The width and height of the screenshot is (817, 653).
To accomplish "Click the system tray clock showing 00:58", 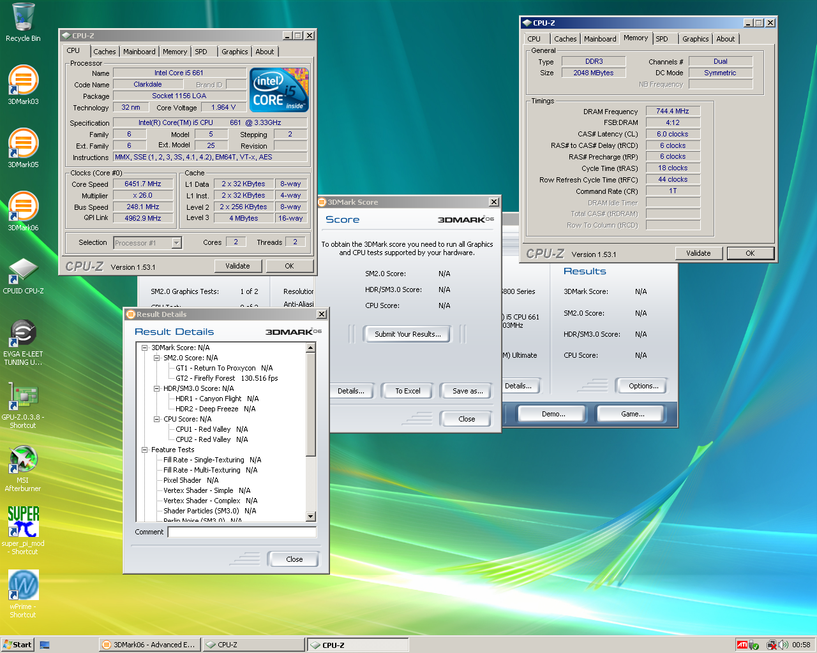I will [x=801, y=645].
